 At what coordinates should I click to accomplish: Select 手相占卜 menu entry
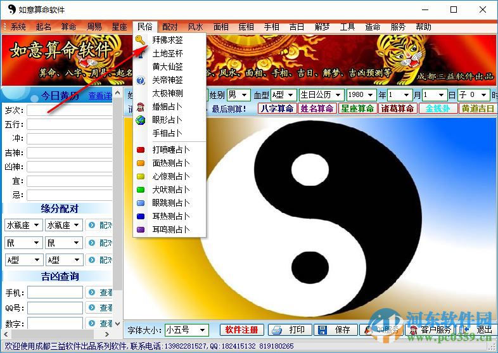(x=170, y=134)
